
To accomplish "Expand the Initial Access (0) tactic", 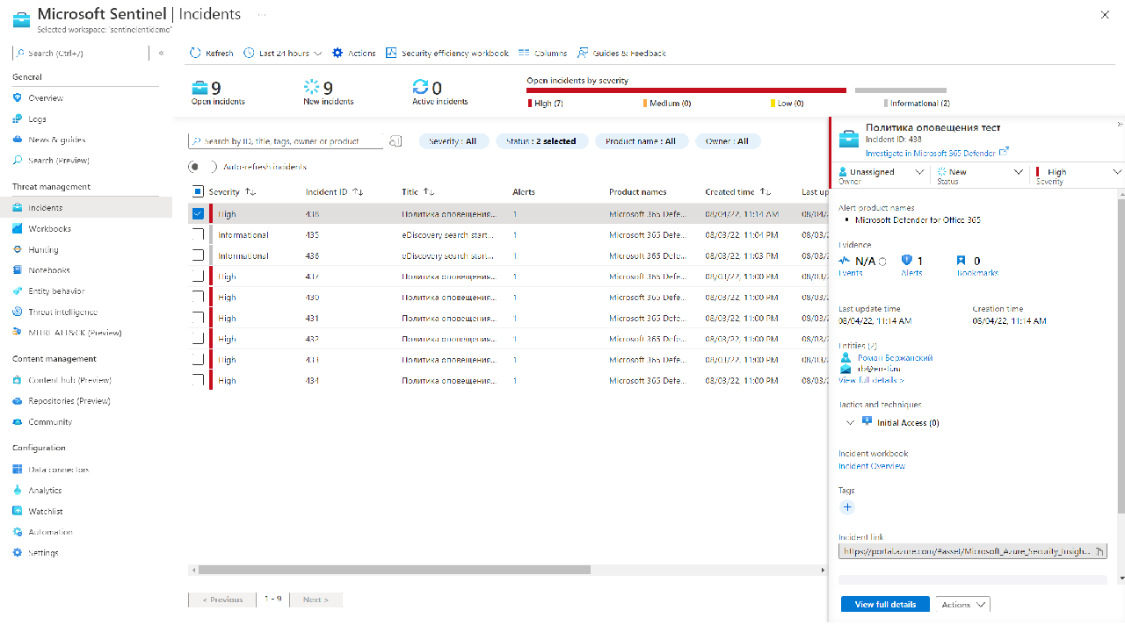I will coord(850,422).
